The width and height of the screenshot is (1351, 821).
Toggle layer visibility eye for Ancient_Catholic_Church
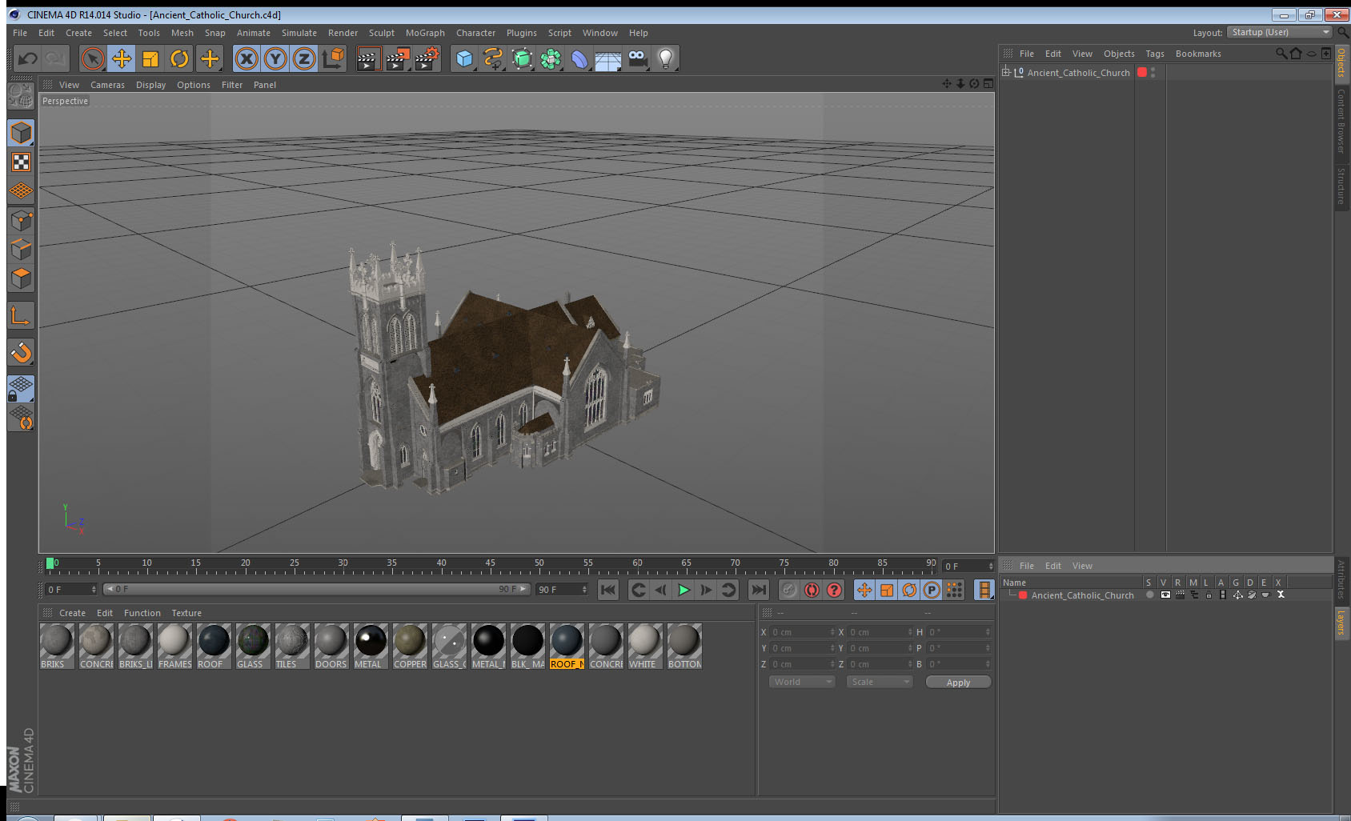[x=1165, y=595]
